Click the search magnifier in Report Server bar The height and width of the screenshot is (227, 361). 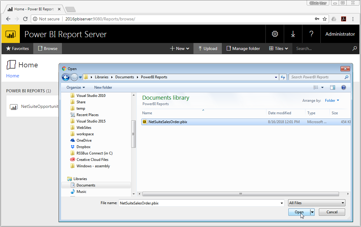click(354, 48)
